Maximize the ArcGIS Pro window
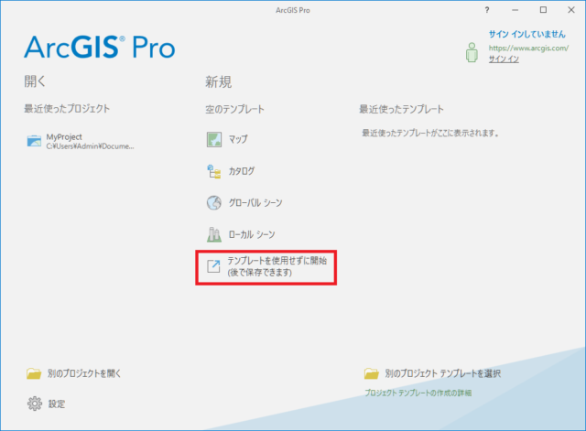This screenshot has width=586, height=431. click(543, 10)
